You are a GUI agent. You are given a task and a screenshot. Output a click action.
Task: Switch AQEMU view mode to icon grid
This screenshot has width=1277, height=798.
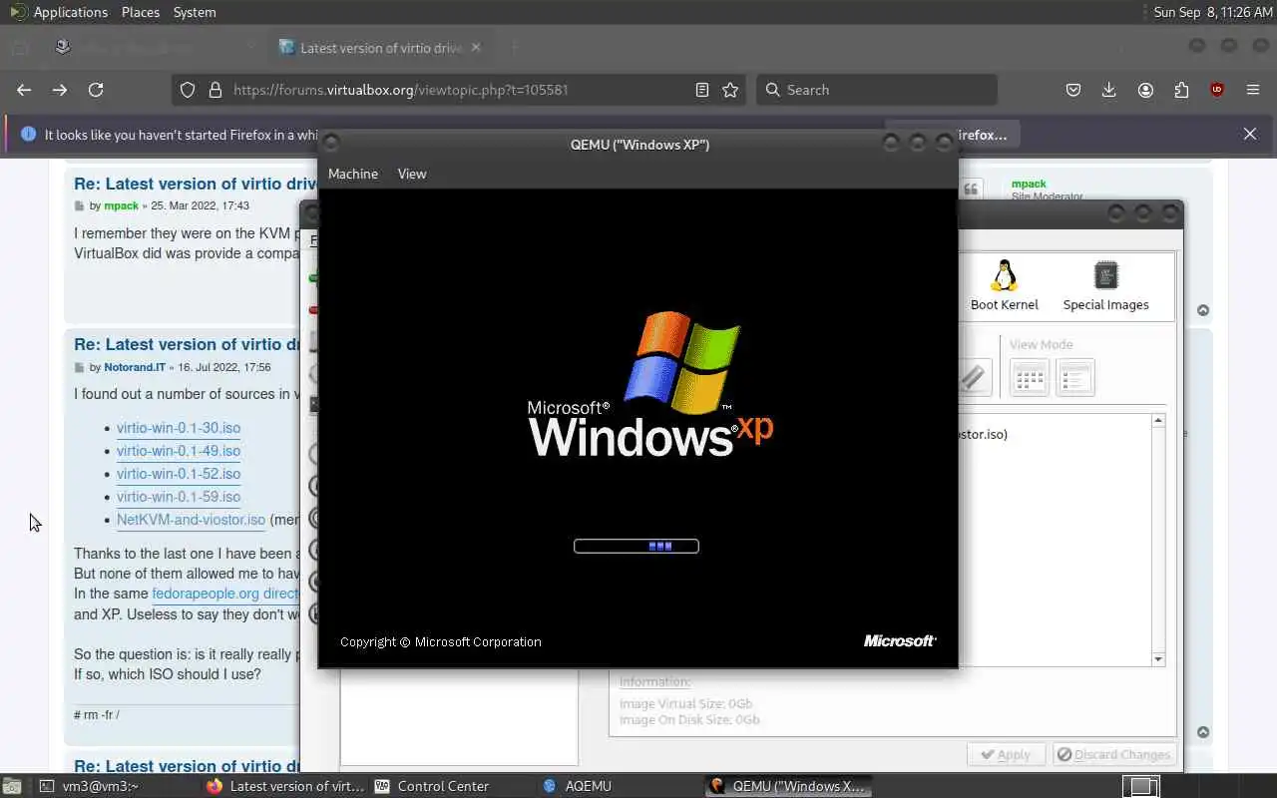tap(1030, 378)
